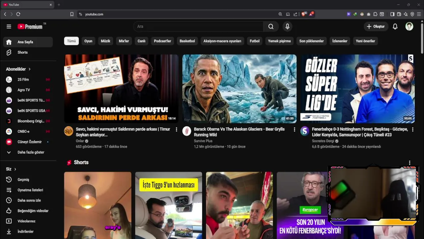Select the Oyun filter chip
The width and height of the screenshot is (424, 239).
[x=88, y=41]
